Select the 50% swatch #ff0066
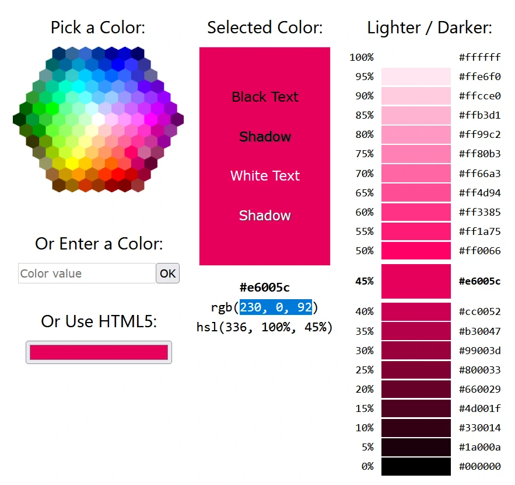The image size is (515, 485). 416,251
